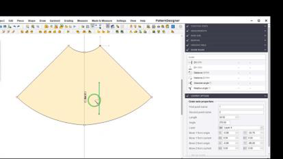
Task: Collapse the bold sixth dark panel header
Action: coord(265,50)
